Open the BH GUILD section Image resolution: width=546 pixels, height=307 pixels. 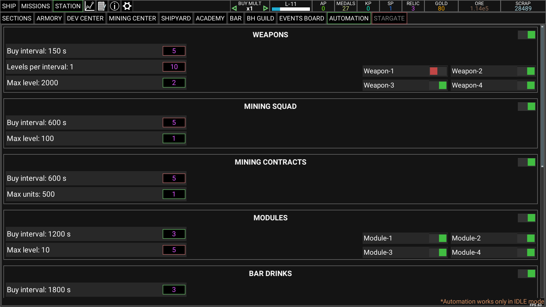point(260,18)
